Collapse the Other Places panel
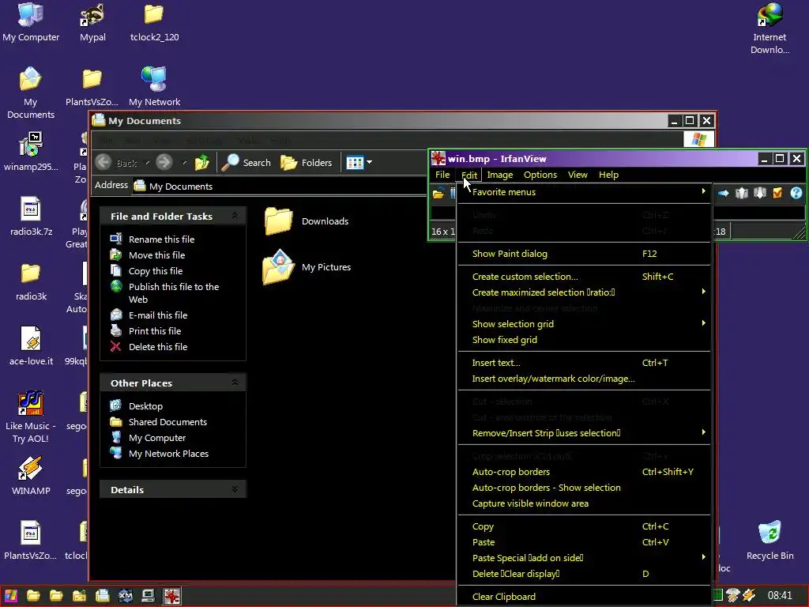The image size is (809, 607). (x=235, y=383)
